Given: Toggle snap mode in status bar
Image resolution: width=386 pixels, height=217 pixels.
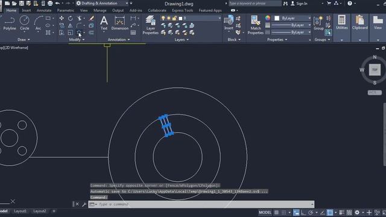Looking at the screenshot, I should 284,213.
